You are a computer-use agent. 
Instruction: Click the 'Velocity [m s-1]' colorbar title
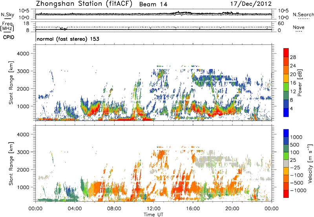pyautogui.click(x=310, y=163)
